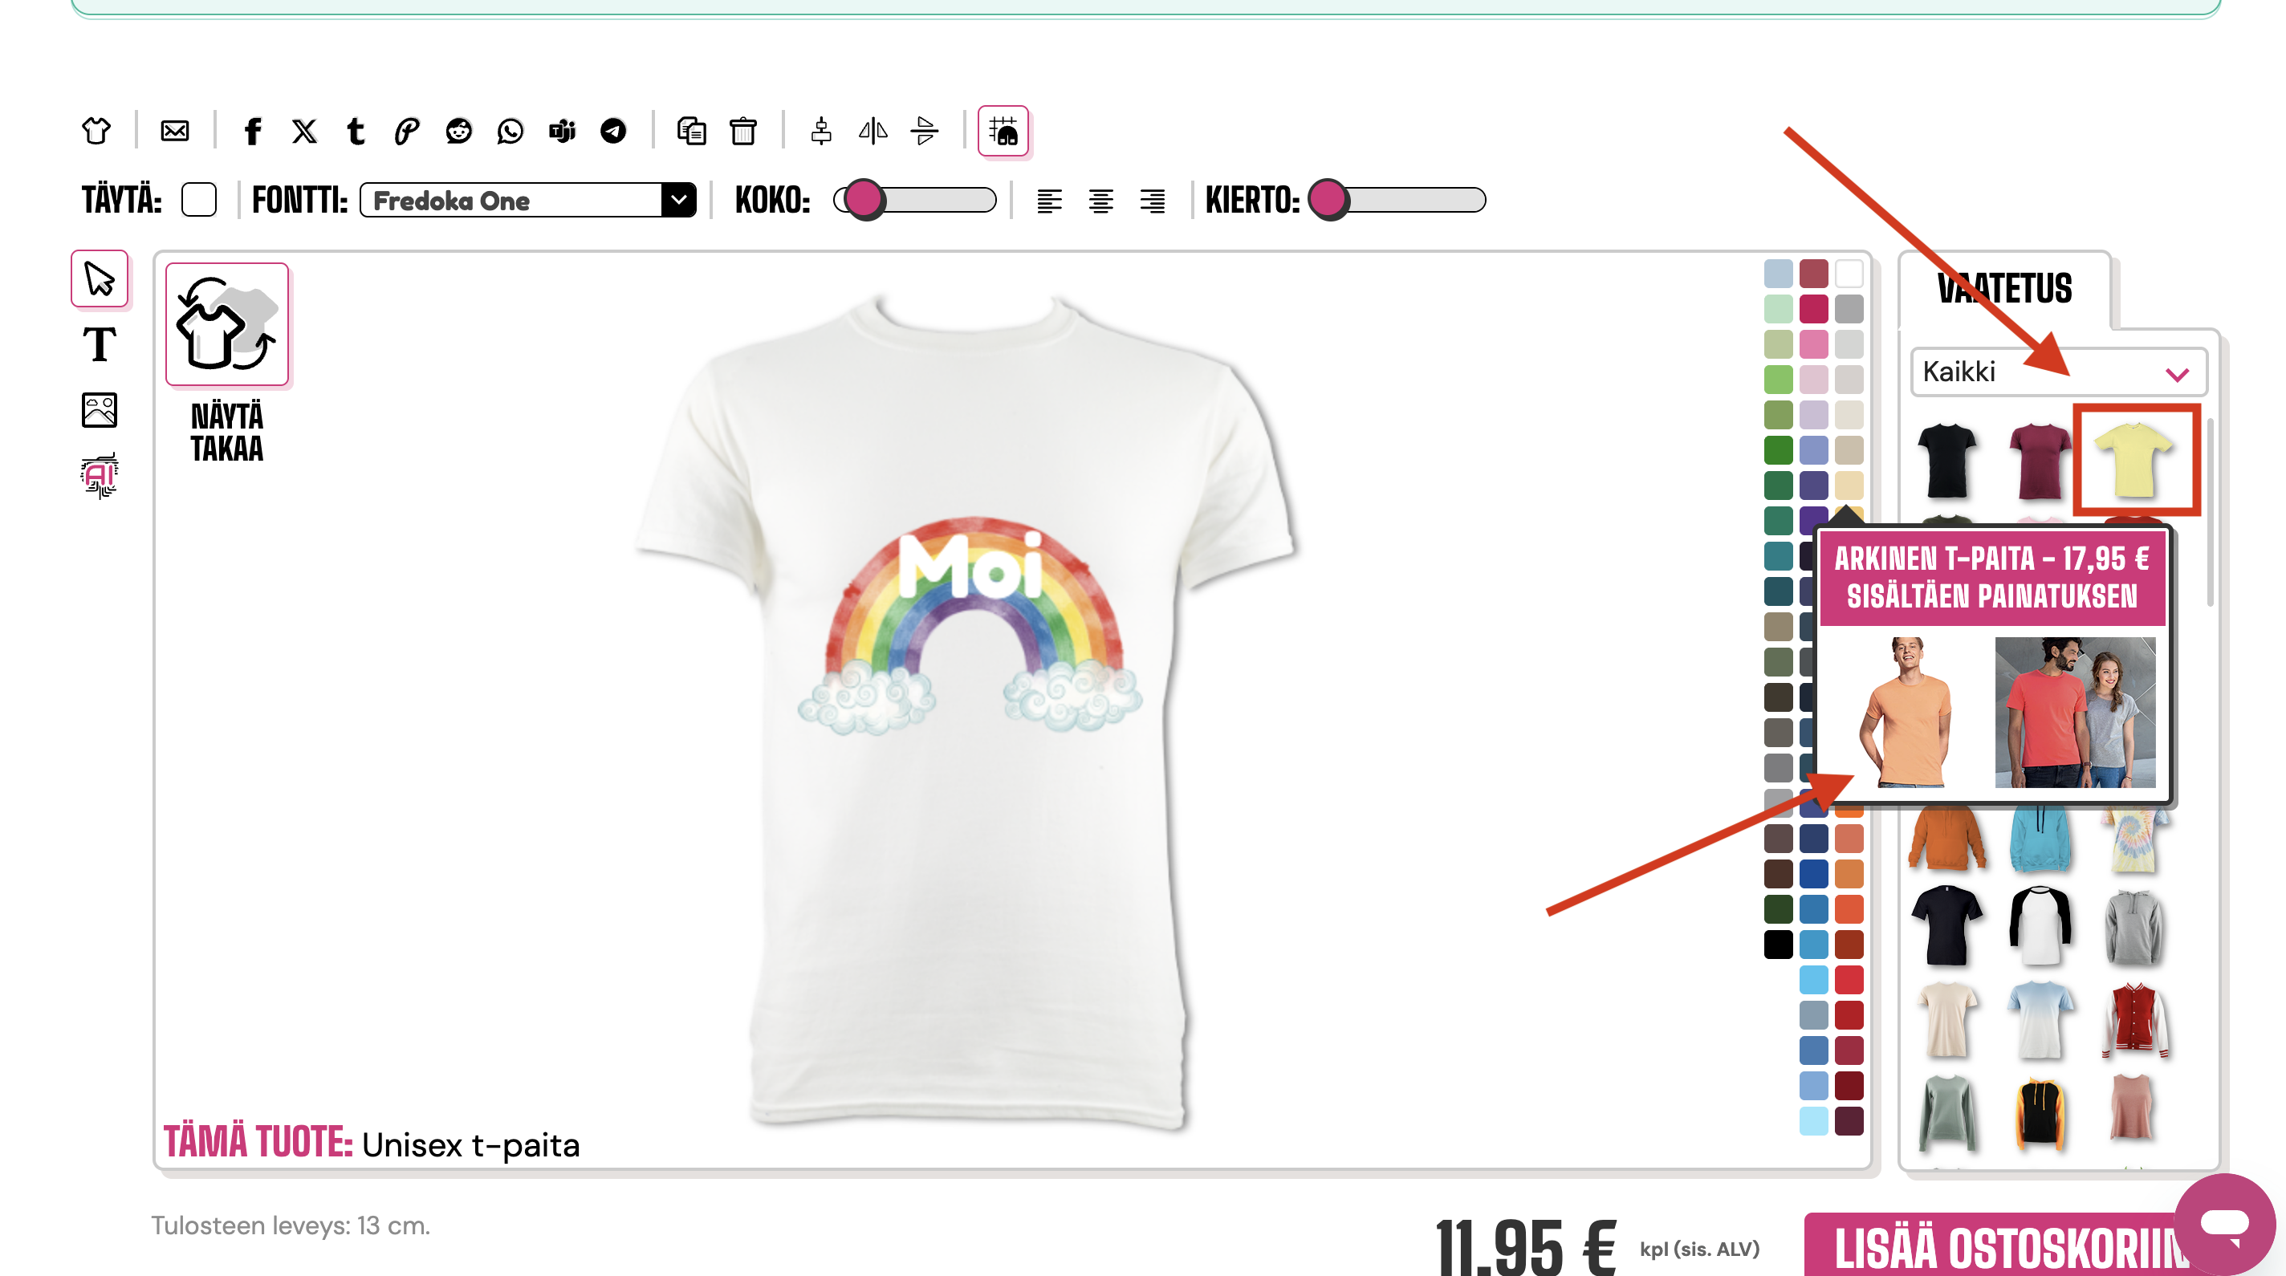Open the AI design generator tool
The width and height of the screenshot is (2286, 1276).
click(x=100, y=476)
